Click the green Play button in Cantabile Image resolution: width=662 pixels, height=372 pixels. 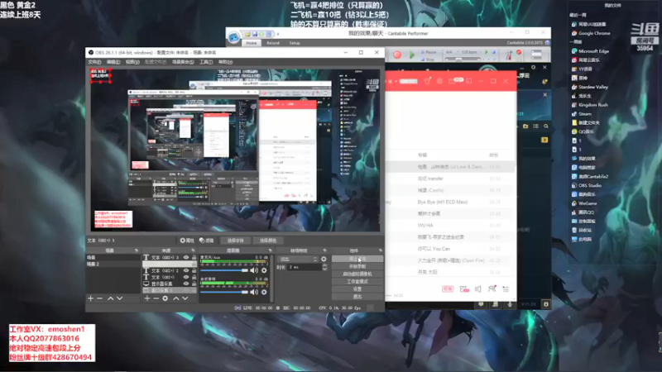point(411,55)
